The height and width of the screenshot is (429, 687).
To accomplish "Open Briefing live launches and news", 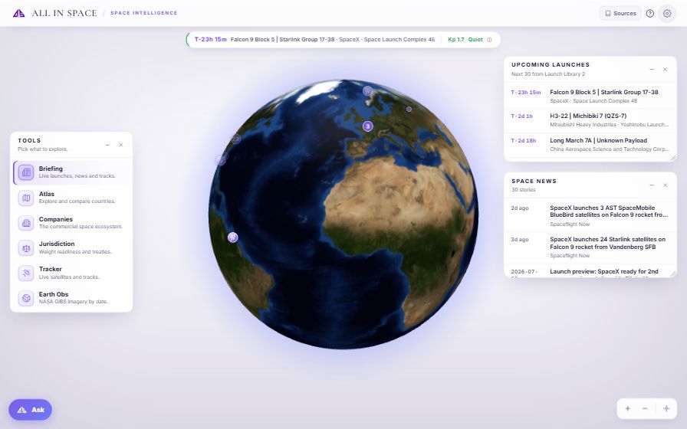I will pos(71,172).
